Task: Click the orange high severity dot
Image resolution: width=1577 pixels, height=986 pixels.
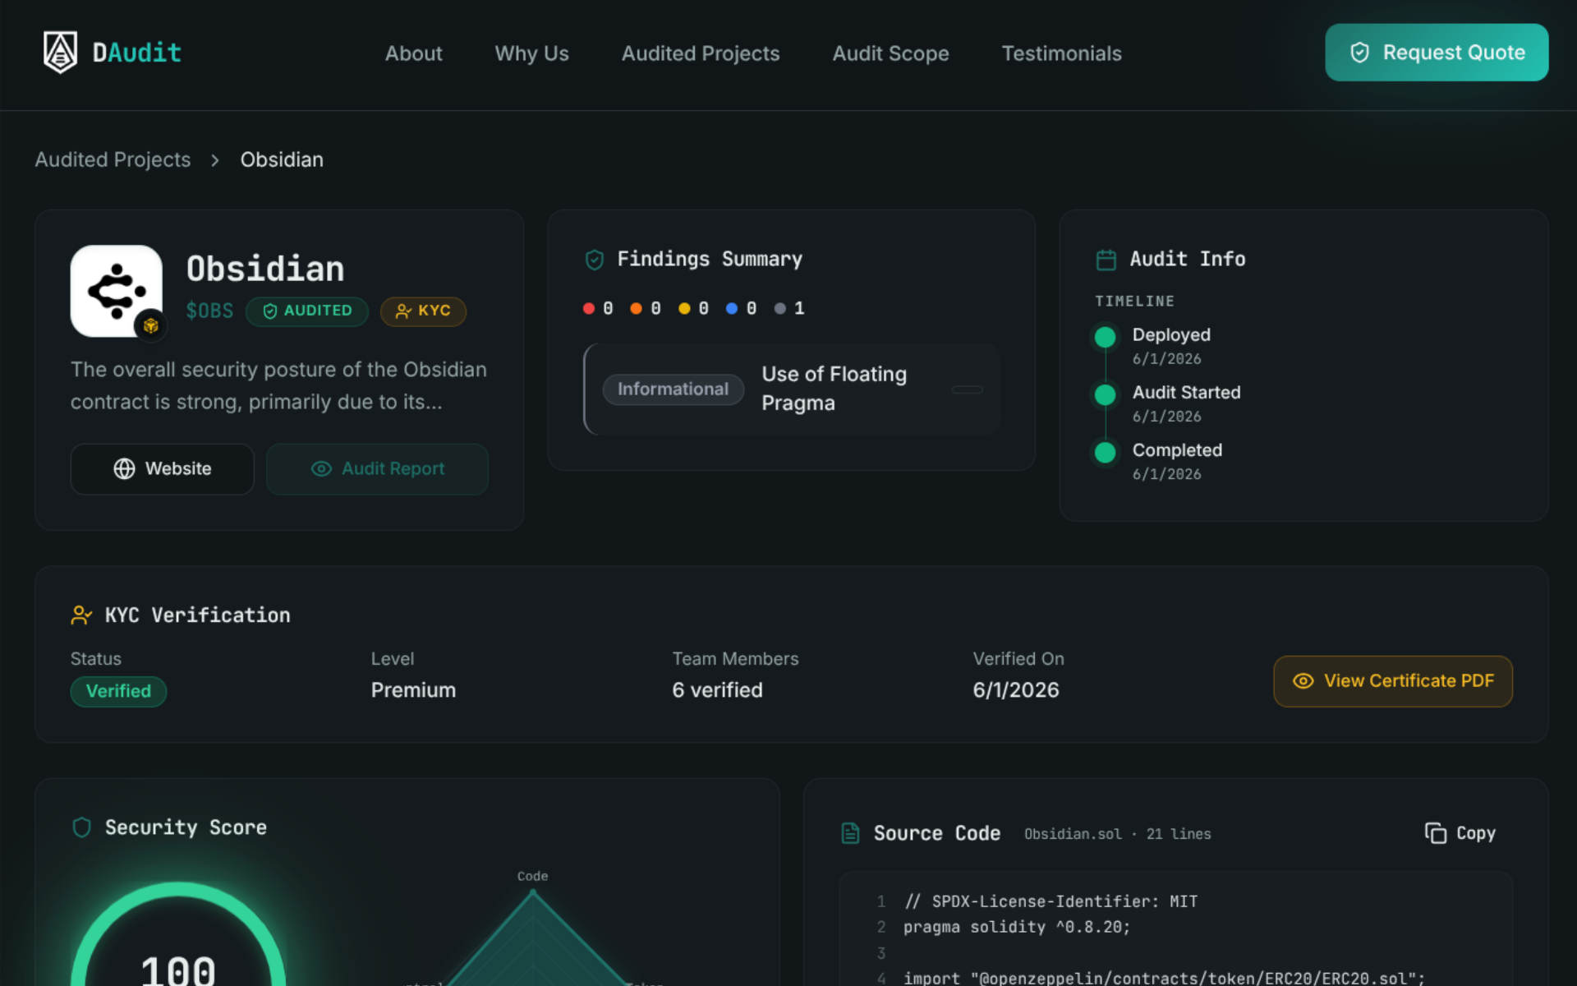Action: tap(636, 308)
